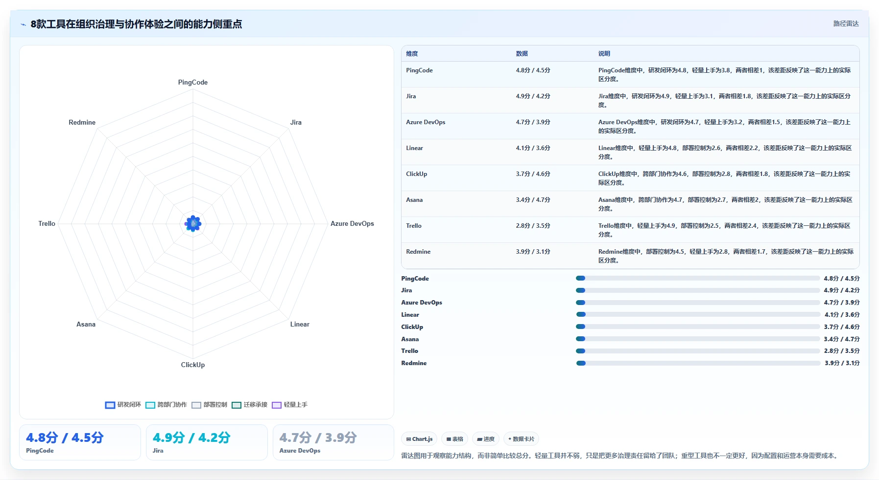Click the PingCode progress bar
Viewport: 879px width, 480px height.
click(x=698, y=278)
